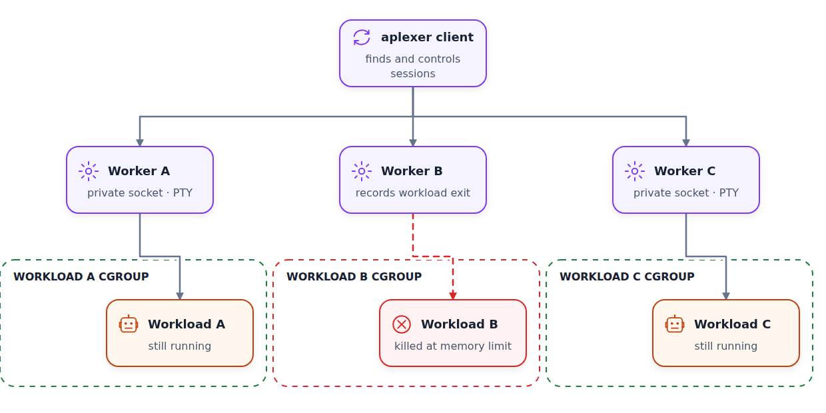Click 'private socket · PTY' under Worker C

click(686, 193)
